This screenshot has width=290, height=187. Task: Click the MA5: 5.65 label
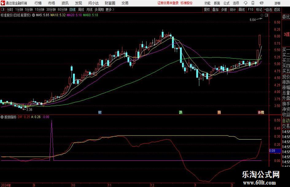43,15
